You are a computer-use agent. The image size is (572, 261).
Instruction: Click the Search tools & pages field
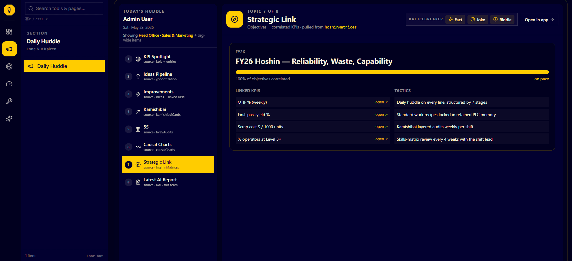click(64, 8)
